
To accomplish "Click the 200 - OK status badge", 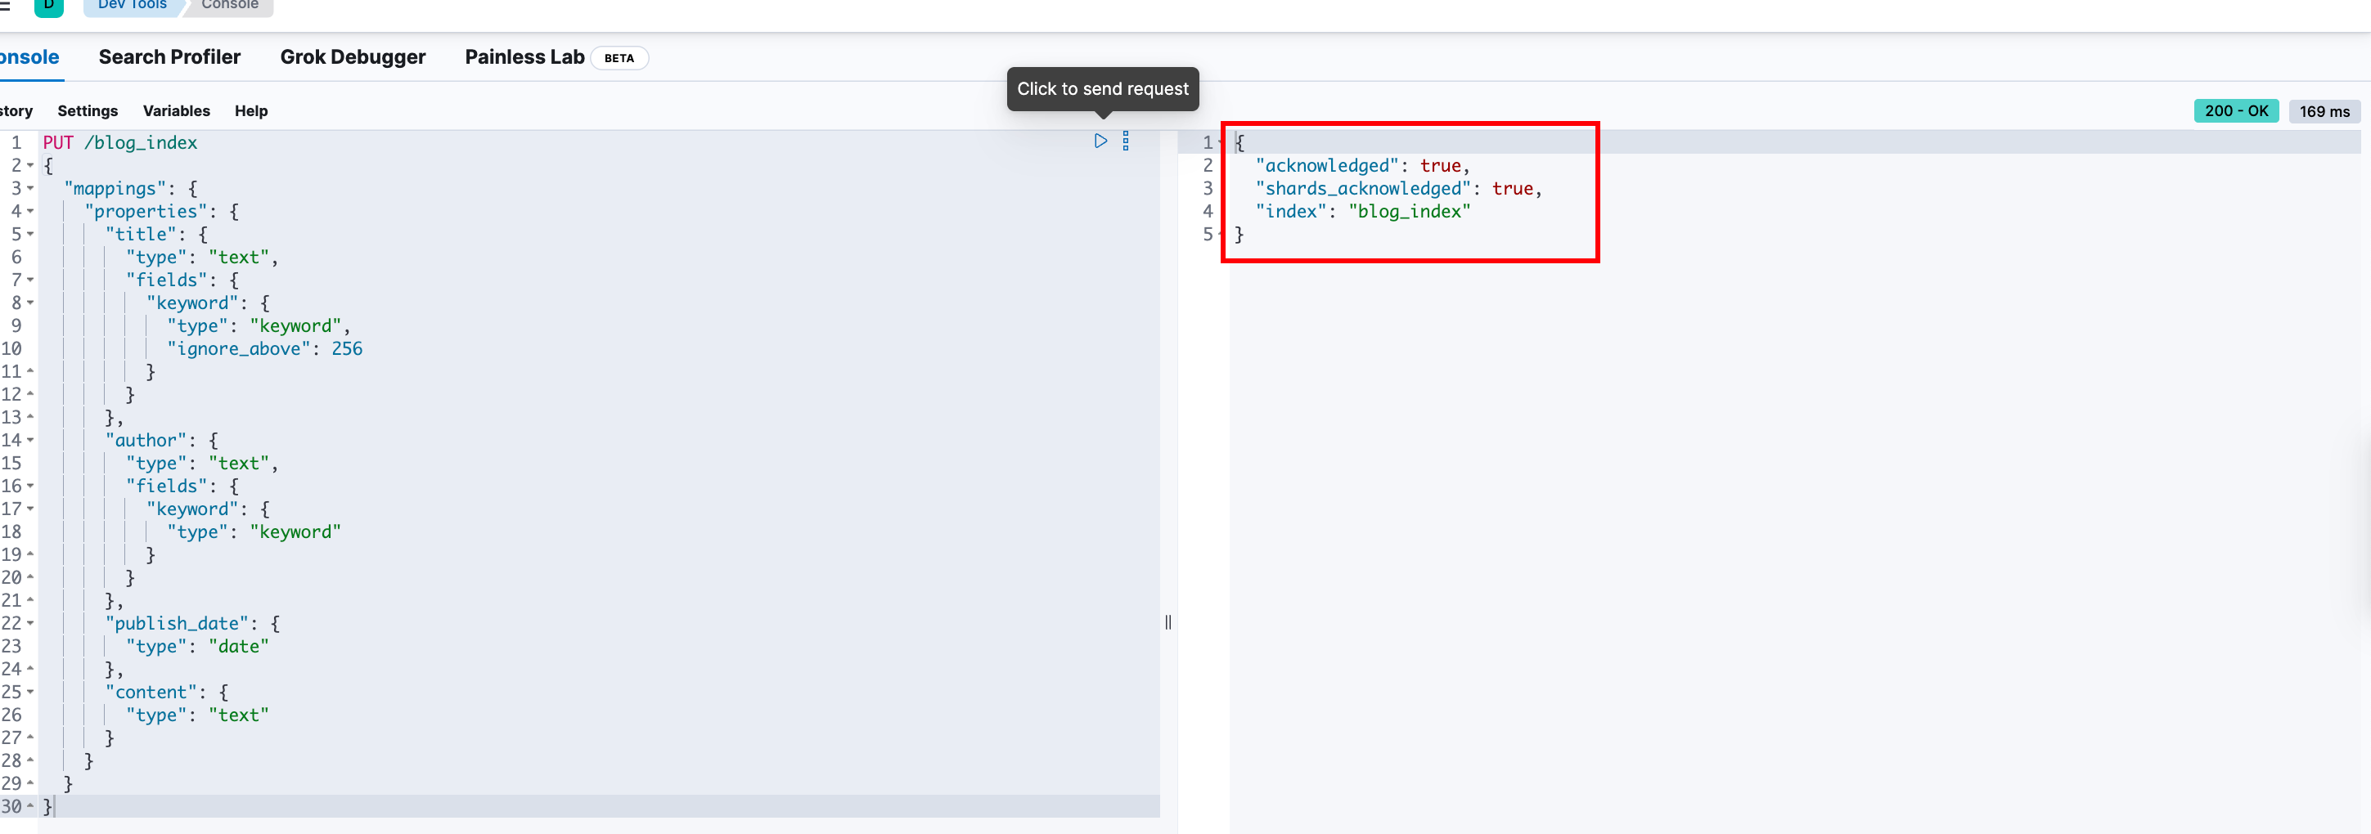I will pos(2236,110).
